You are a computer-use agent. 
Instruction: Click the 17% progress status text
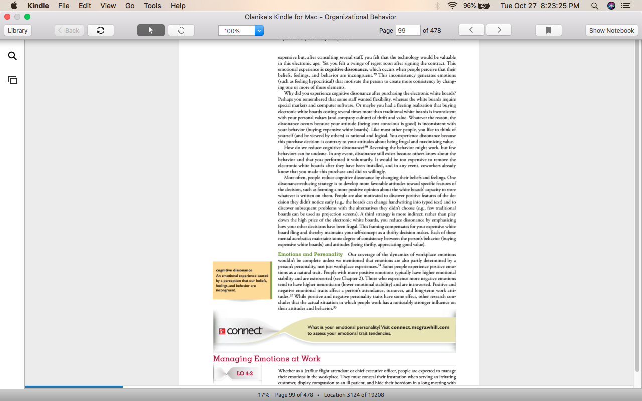pyautogui.click(x=264, y=395)
